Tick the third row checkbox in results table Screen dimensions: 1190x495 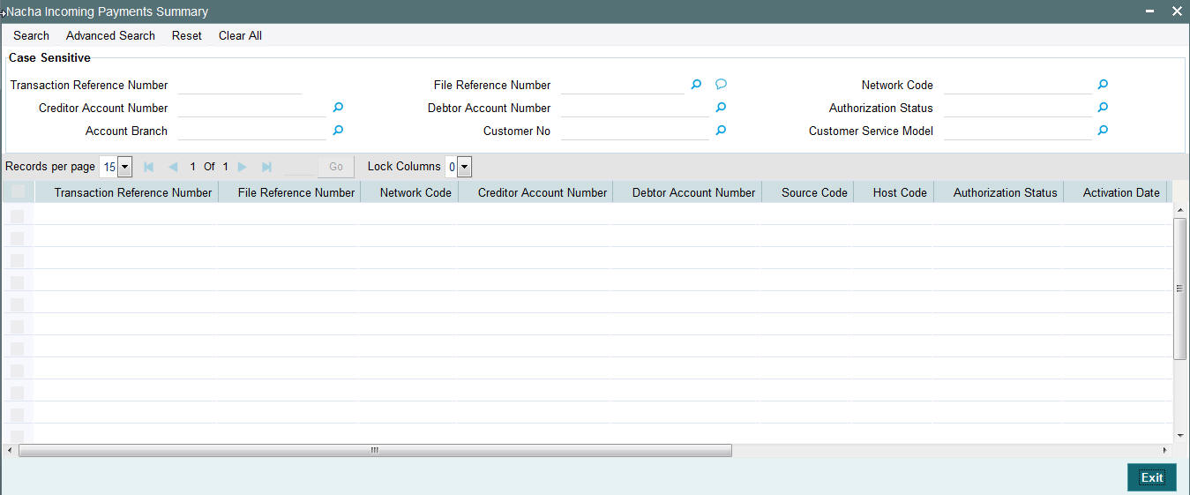18,260
